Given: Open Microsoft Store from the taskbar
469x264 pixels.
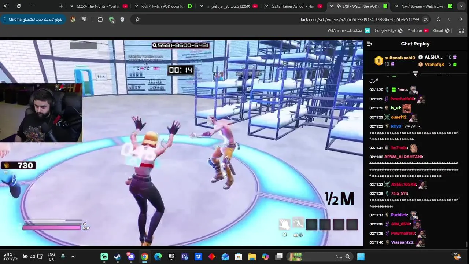Looking at the screenshot, I should 239,257.
